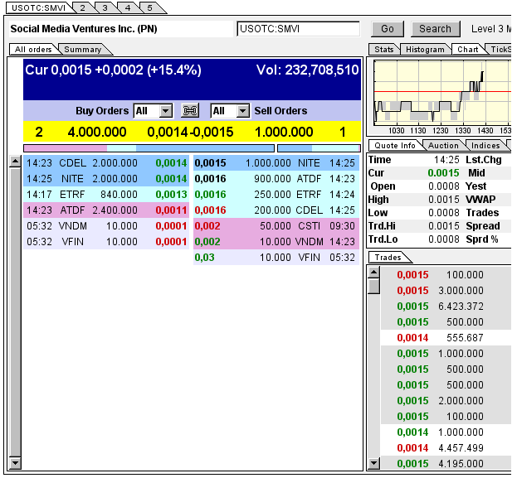
Task: Select the ATDF 2.400.000 buy order row
Action: [x=106, y=210]
